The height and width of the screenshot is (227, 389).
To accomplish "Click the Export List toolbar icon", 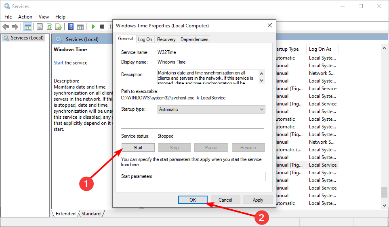I will (59, 27).
